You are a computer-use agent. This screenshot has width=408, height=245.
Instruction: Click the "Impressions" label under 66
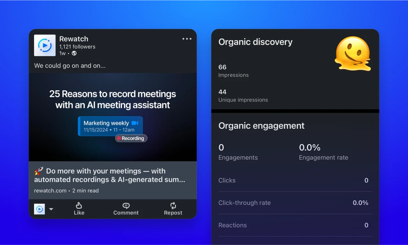[234, 75]
